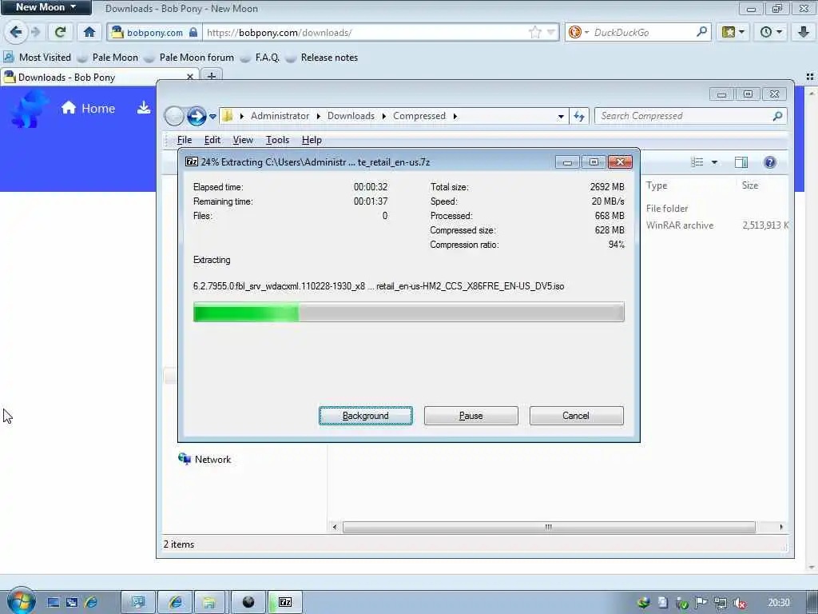This screenshot has height=614, width=818.
Task: Click the DuckDuckGo search magnifier icon
Action: click(701, 32)
